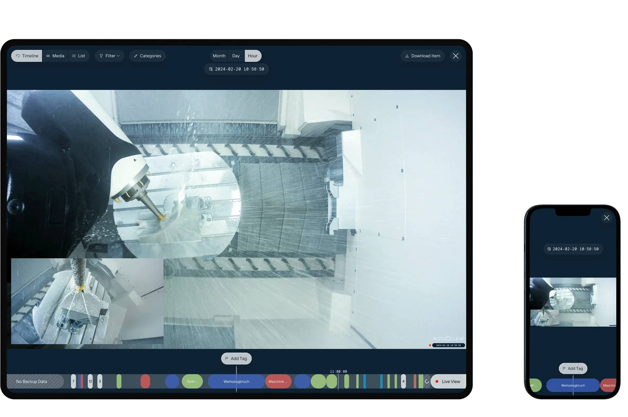Screen dimensions: 628x417
Task: Switch to the Timeline view tab
Action: (27, 56)
